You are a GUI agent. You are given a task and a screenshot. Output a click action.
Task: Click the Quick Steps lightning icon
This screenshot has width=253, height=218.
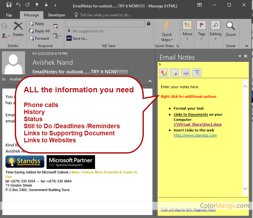[x=167, y=27]
